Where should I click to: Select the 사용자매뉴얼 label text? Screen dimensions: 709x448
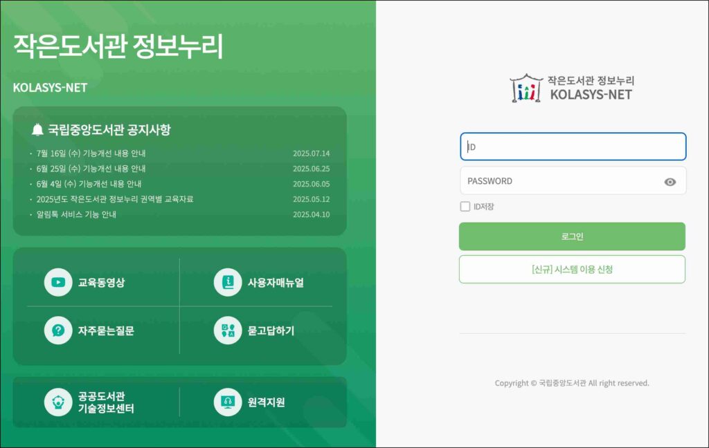click(x=276, y=283)
